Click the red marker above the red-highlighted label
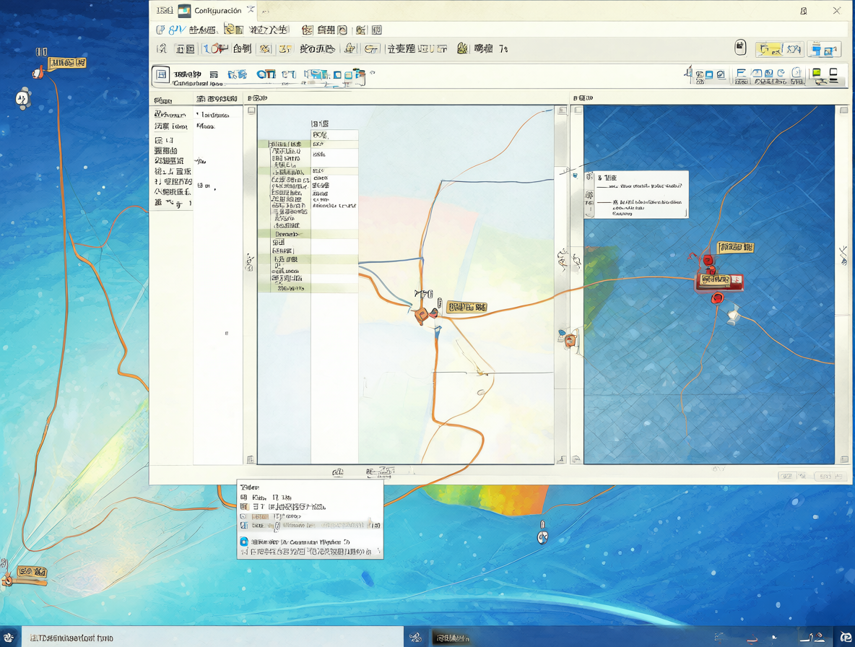This screenshot has width=855, height=647. pos(708,259)
